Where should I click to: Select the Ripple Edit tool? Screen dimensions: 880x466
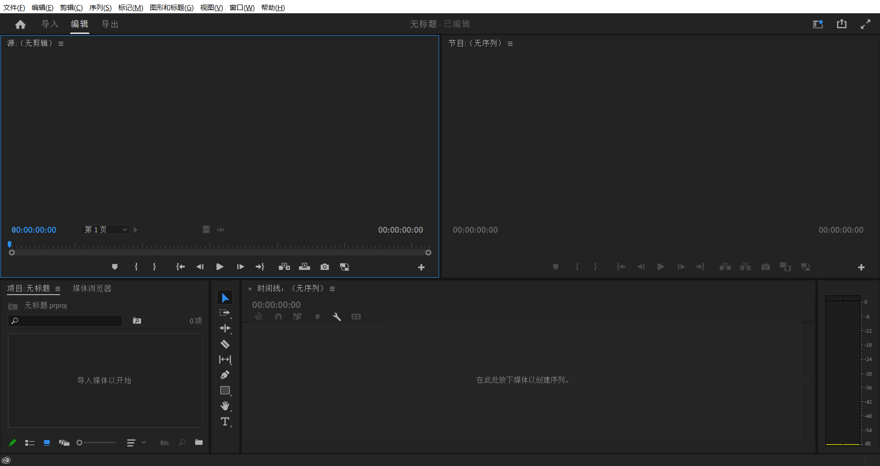(225, 329)
